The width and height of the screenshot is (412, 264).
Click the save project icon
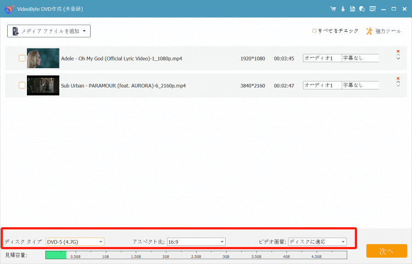[352, 9]
